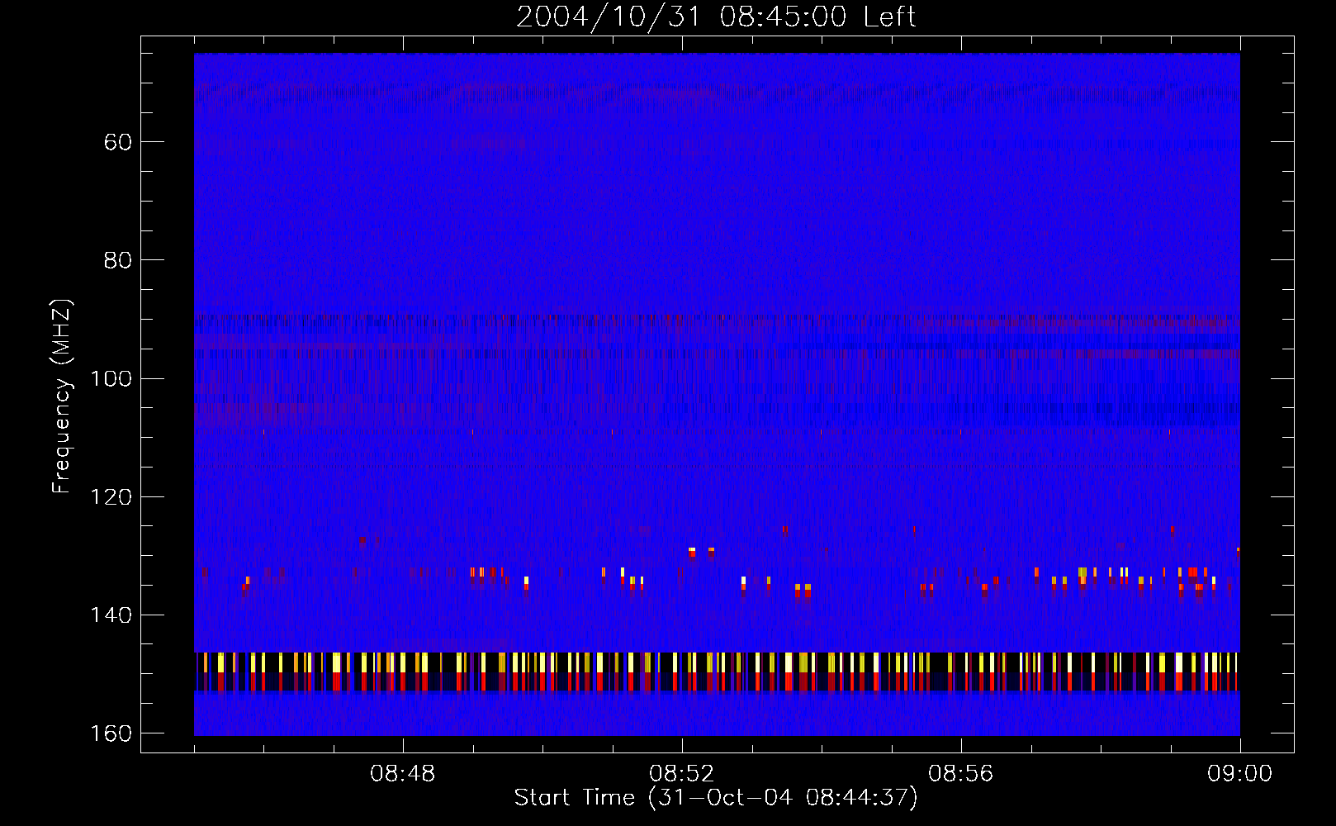The image size is (1336, 826).
Task: Click the 'Start Time (31-Oct-04 08:44:37)' label
Action: click(x=716, y=798)
